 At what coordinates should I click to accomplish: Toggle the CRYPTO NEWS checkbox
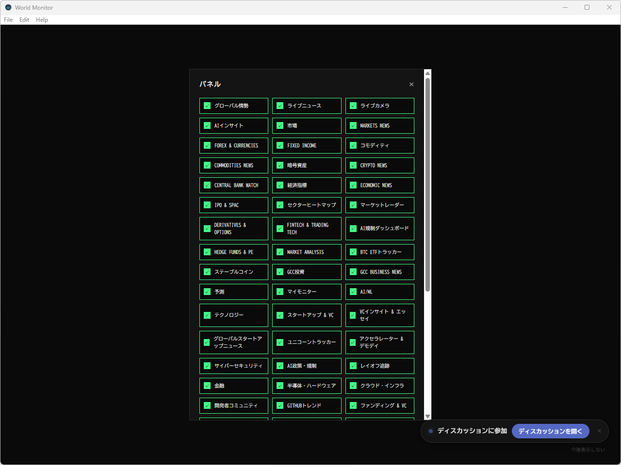tap(353, 165)
